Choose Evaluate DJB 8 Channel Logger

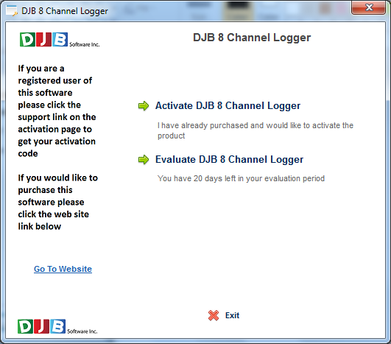click(x=229, y=159)
